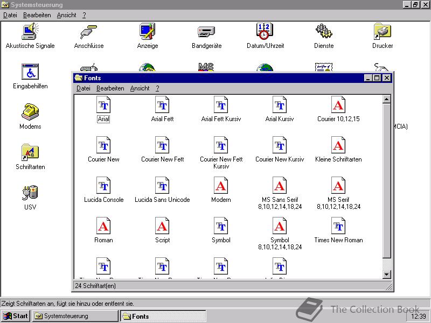The image size is (431, 323).
Task: Select the Arial Fett Kursiv font
Action: tap(221, 104)
